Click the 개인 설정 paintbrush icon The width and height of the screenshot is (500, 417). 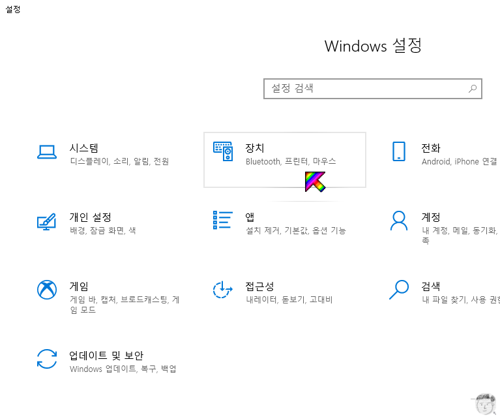46,221
